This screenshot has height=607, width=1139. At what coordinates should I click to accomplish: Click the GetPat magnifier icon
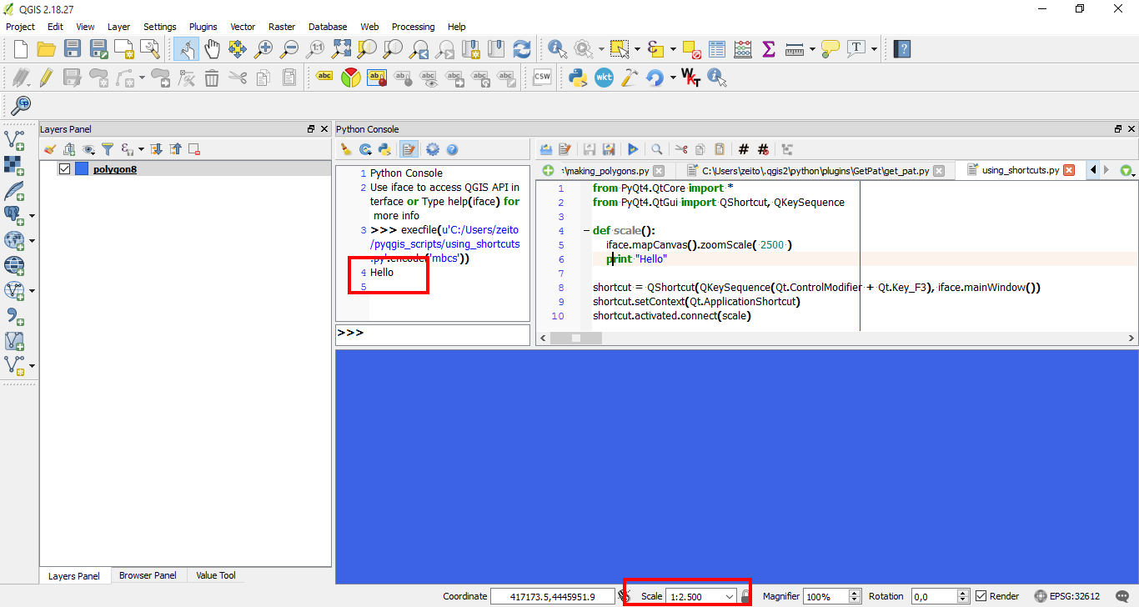21,105
